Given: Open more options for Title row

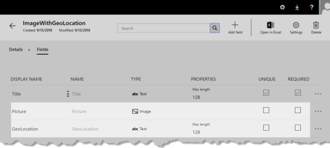Looking at the screenshot, I should (318, 94).
